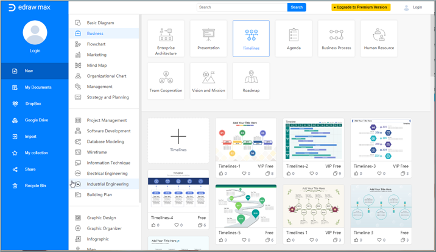Choose the Flowchart category

click(104, 44)
